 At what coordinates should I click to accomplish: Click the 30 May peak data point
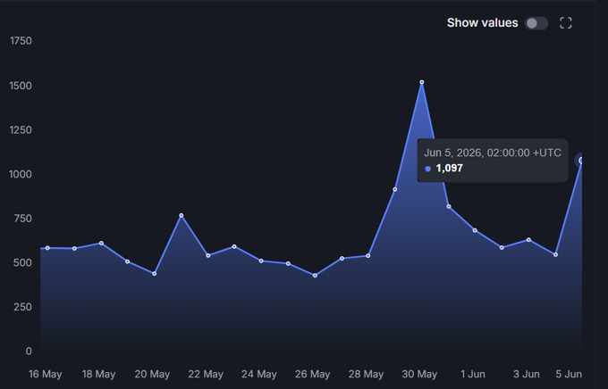pos(422,82)
